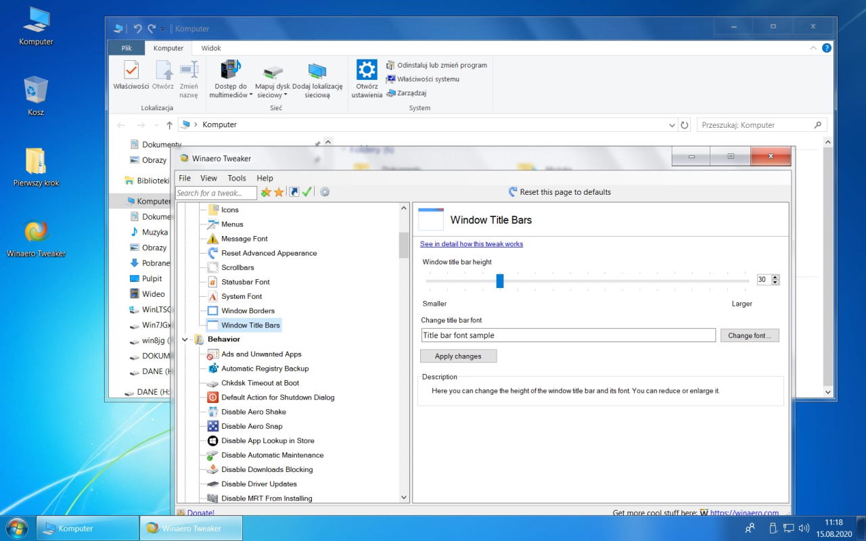Image resolution: width=866 pixels, height=541 pixels.
Task: Collapse the Explorer ribbon with chevron
Action: point(813,48)
